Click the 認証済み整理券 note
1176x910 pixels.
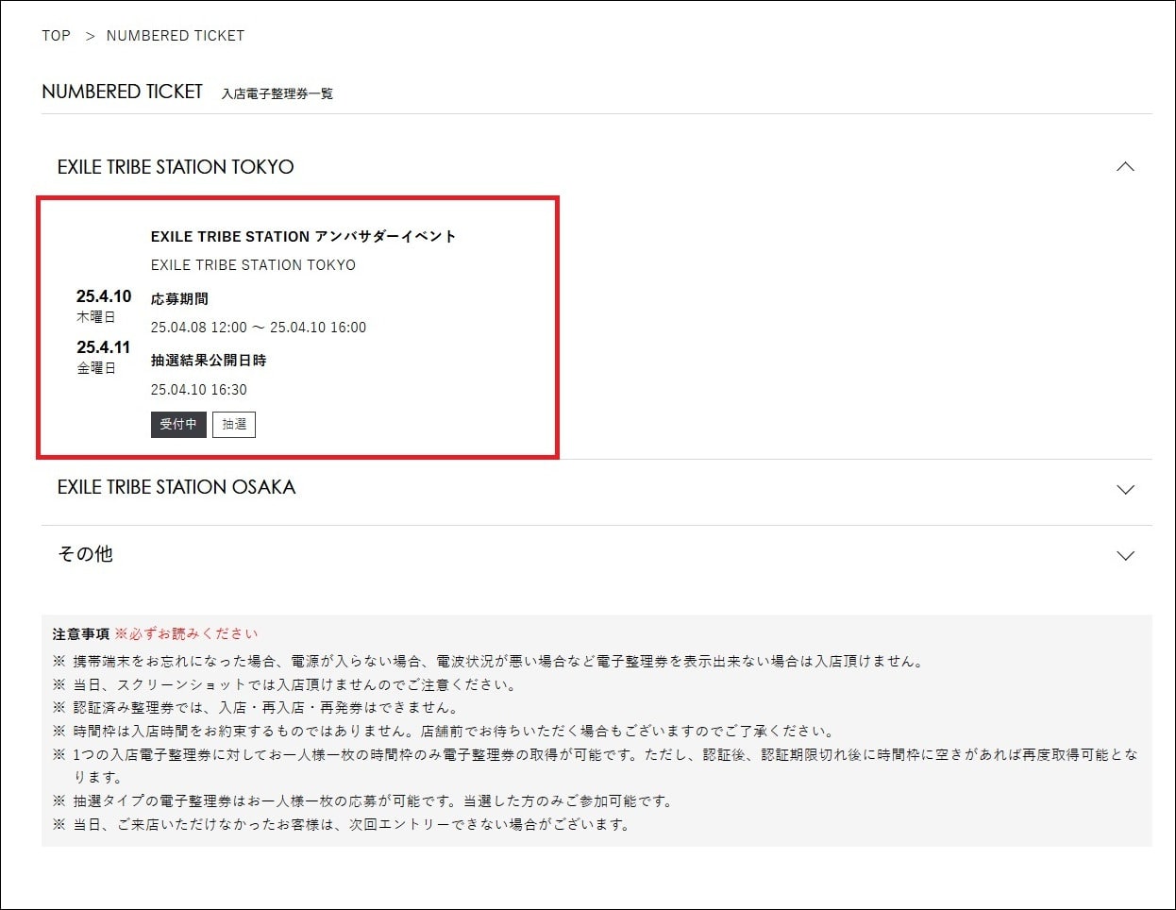click(257, 707)
